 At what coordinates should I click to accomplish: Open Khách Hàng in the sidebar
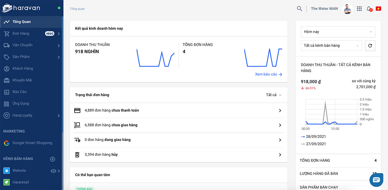coord(23,68)
